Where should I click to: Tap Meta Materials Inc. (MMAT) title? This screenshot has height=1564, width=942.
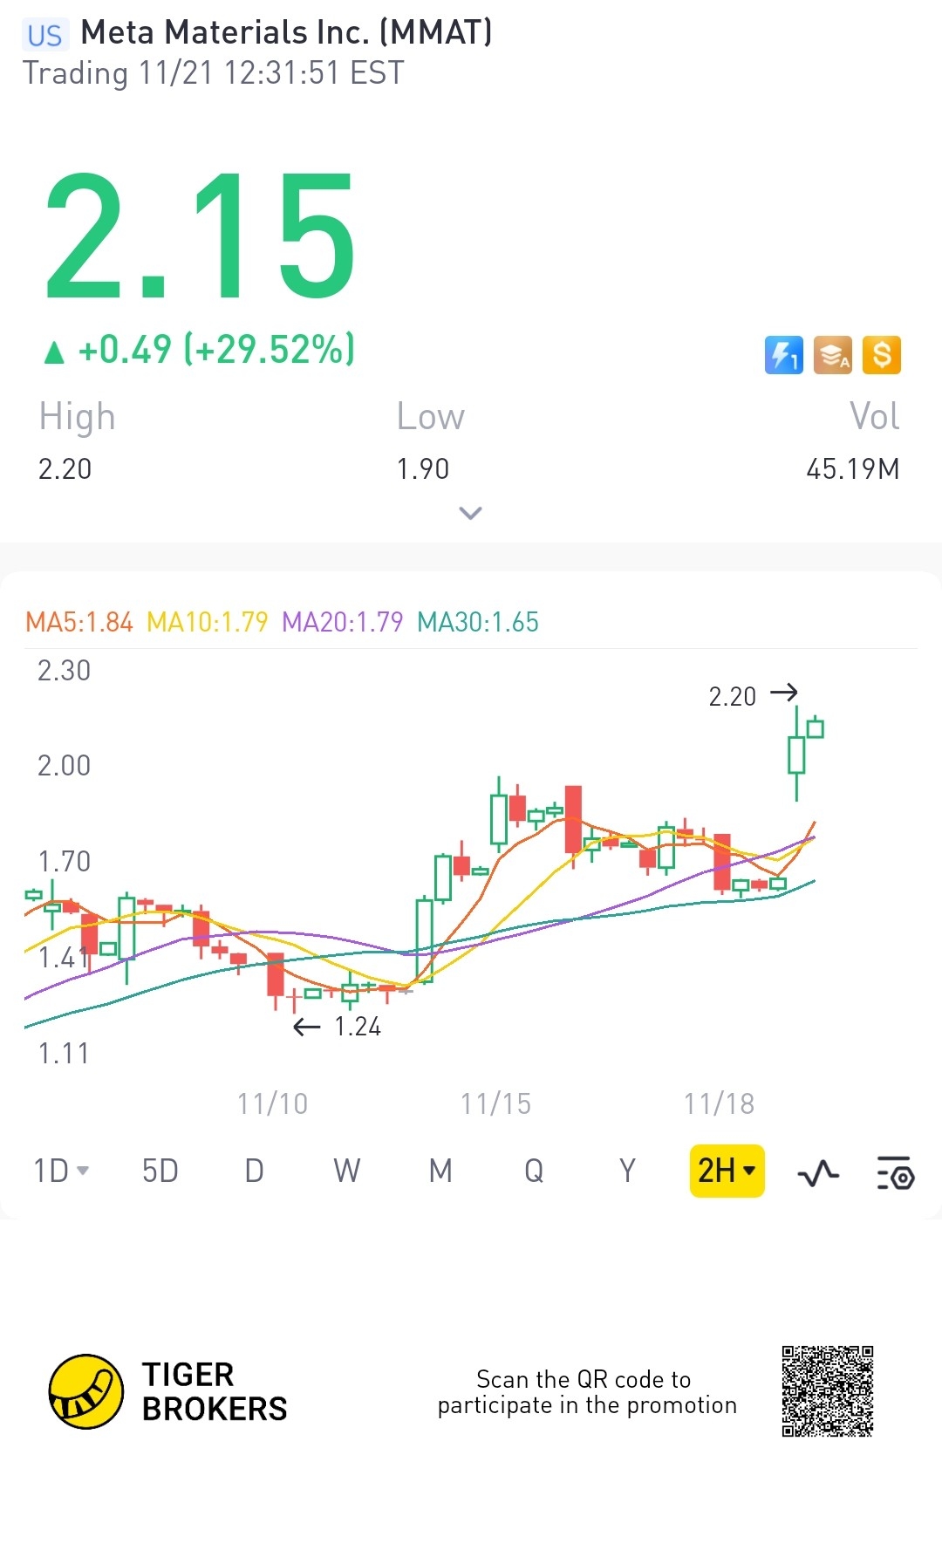(x=286, y=32)
